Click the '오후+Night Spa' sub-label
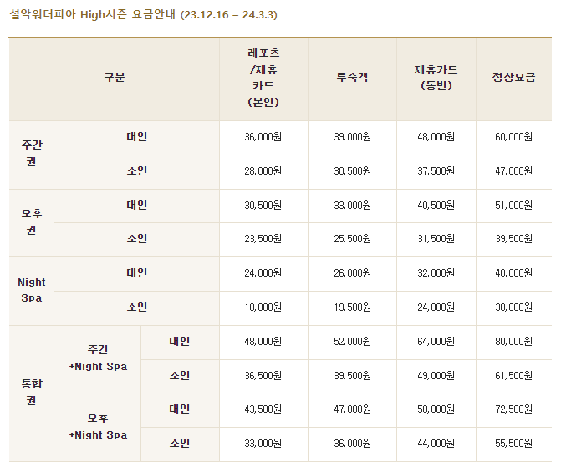This screenshot has width=561, height=472. pyautogui.click(x=98, y=427)
